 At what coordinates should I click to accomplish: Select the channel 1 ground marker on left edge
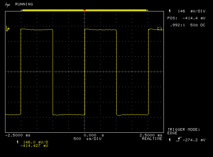pyautogui.click(x=8, y=29)
